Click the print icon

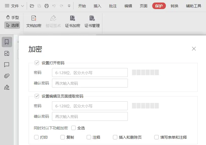point(46,6)
